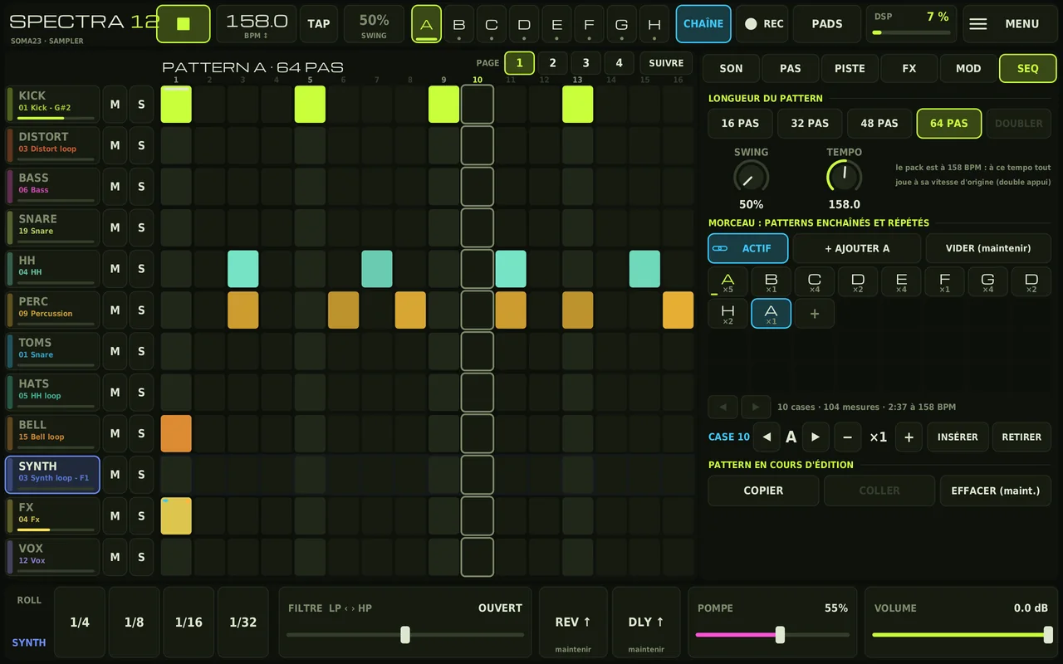
Task: Step to previous pattern in CASE 10 row
Action: pyautogui.click(x=767, y=437)
